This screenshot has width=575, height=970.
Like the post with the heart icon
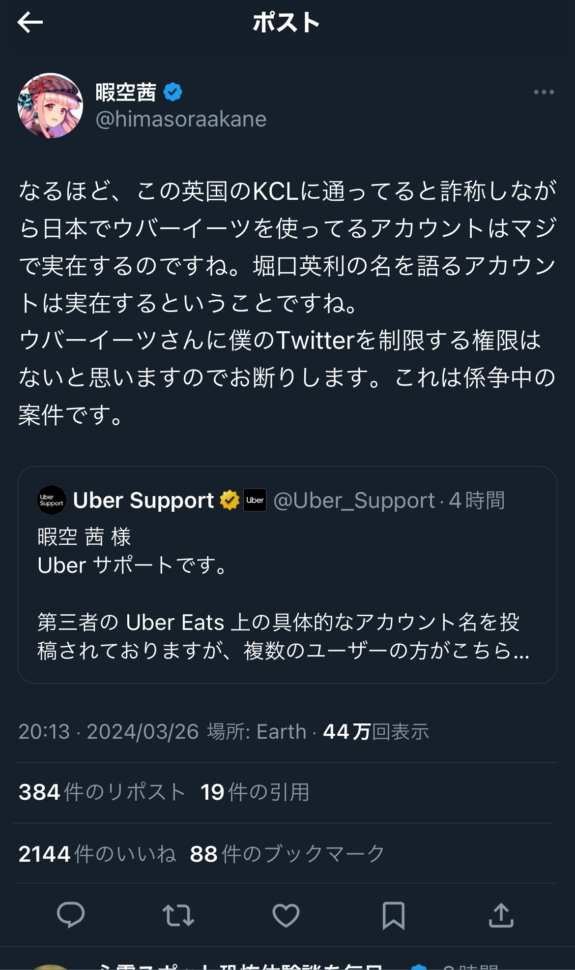(x=286, y=915)
